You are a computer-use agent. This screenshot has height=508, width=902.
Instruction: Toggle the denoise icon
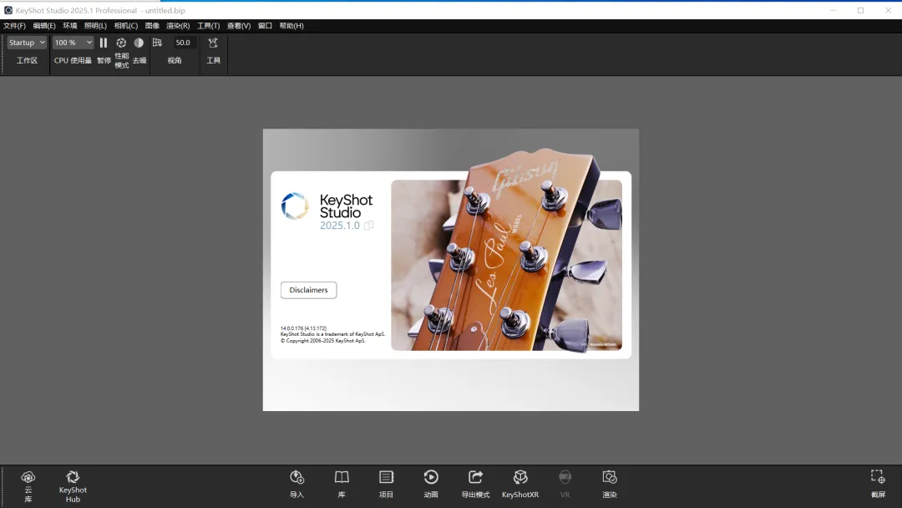(x=139, y=43)
